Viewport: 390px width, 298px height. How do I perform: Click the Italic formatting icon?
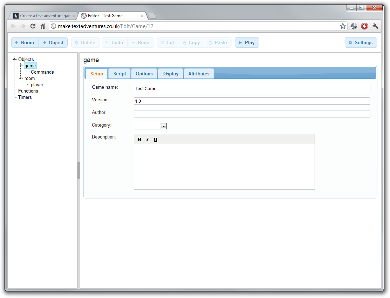[x=147, y=140]
